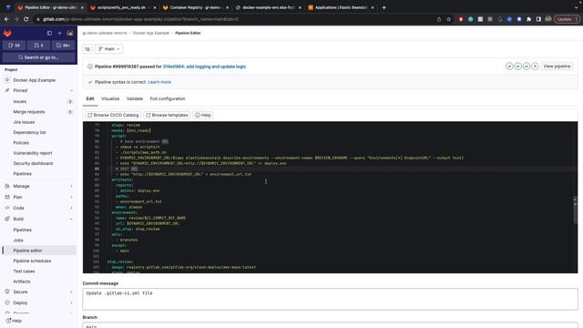Open Artifacts in the sidebar
The width and height of the screenshot is (583, 328).
38,282
